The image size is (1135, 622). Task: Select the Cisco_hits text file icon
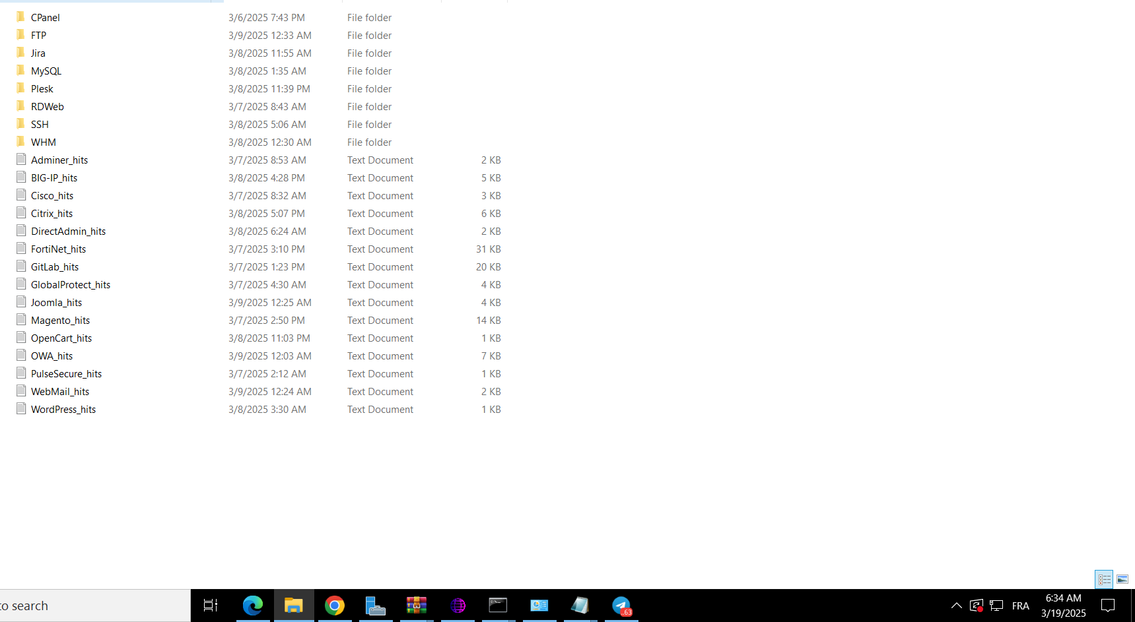tap(21, 195)
